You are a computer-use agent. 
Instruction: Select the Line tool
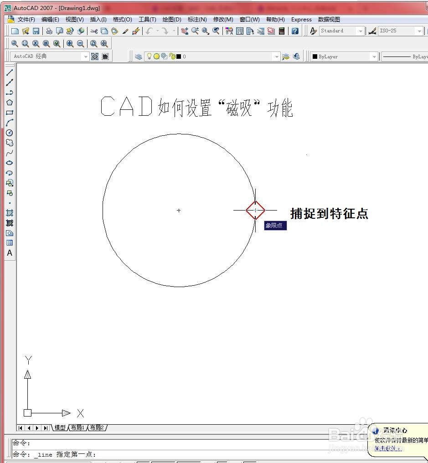point(10,72)
